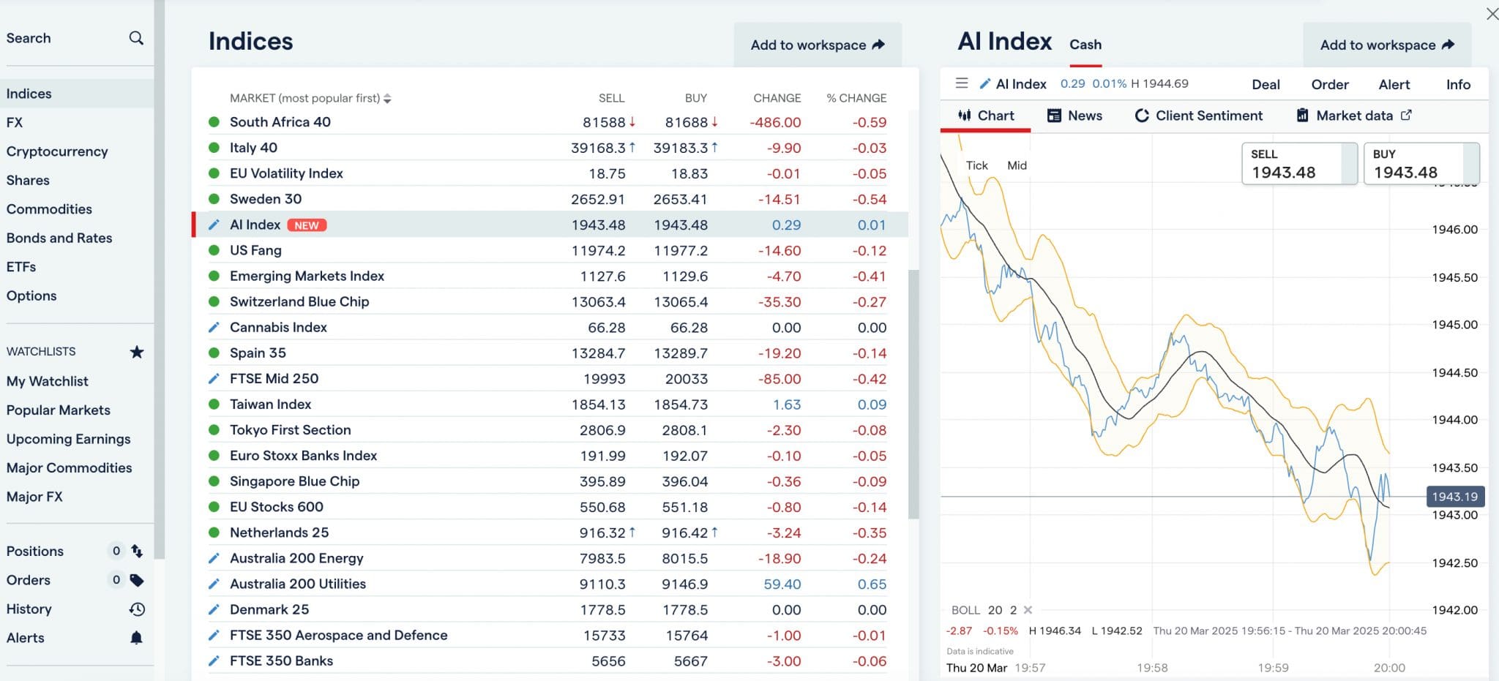The height and width of the screenshot is (681, 1499).
Task: Click the Orders tag icon
Action: (x=137, y=580)
